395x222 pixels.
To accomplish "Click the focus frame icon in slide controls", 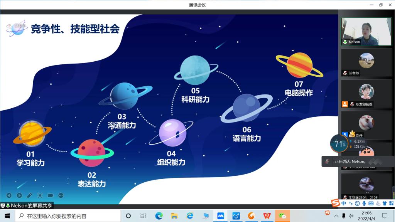I will (x=40, y=195).
